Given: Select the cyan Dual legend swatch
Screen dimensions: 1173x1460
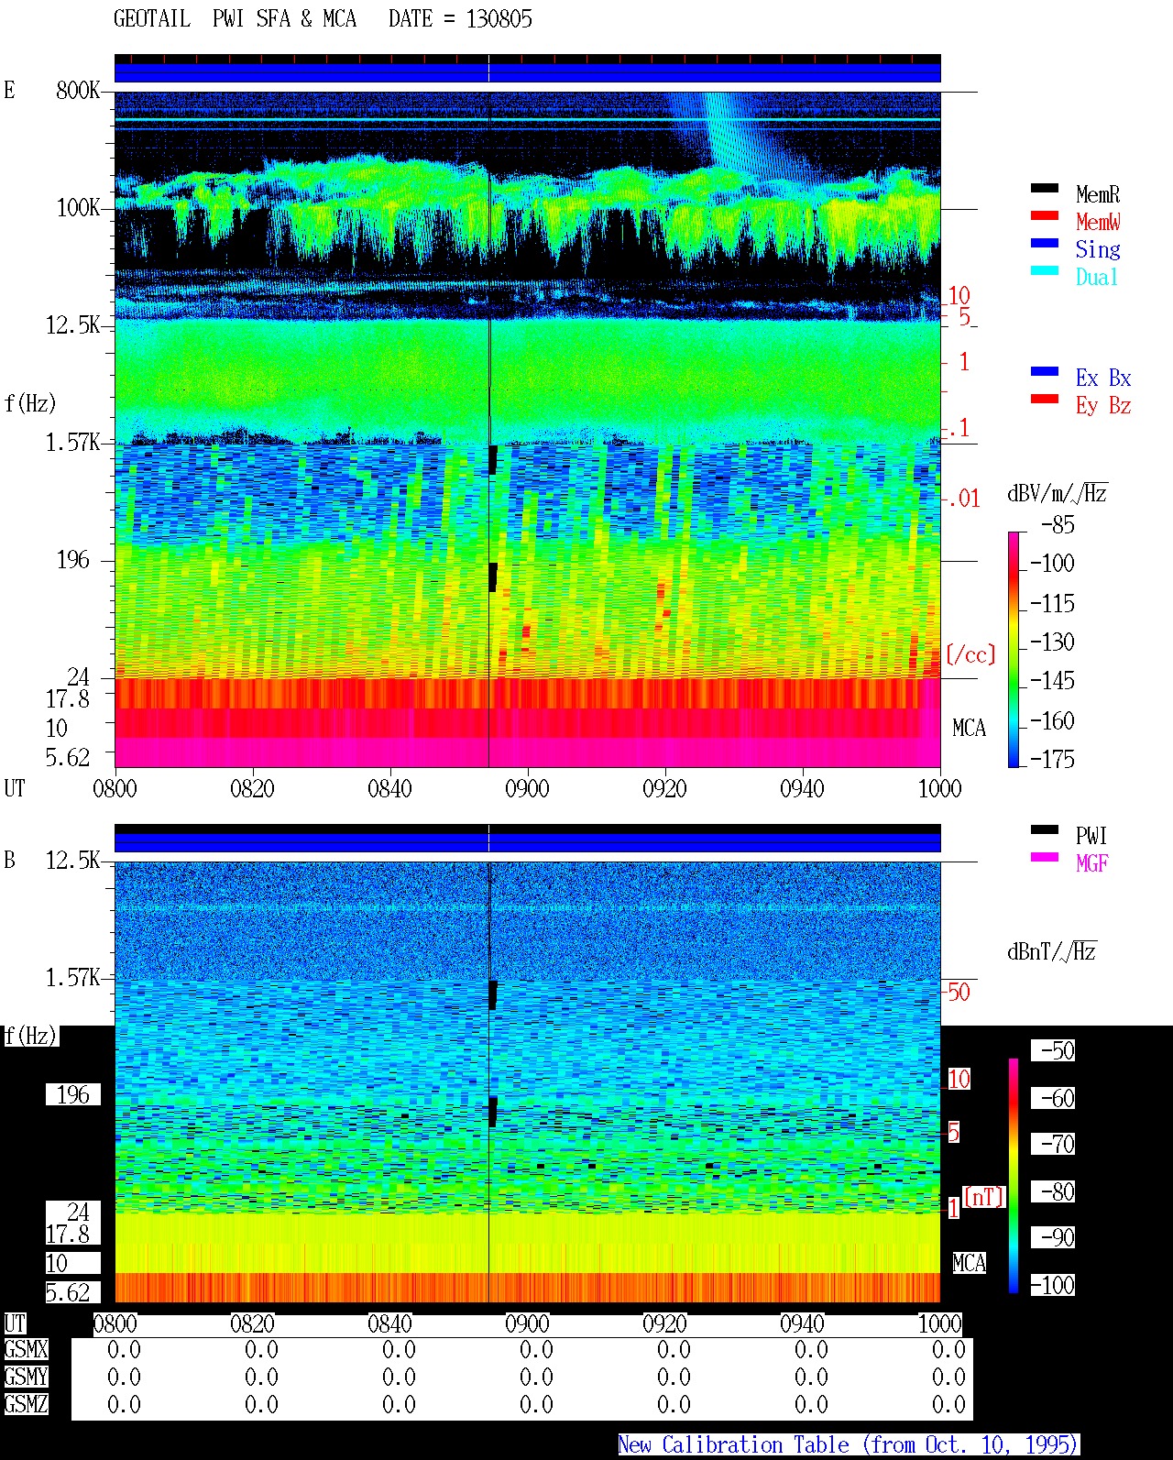Looking at the screenshot, I should coord(1045,271).
